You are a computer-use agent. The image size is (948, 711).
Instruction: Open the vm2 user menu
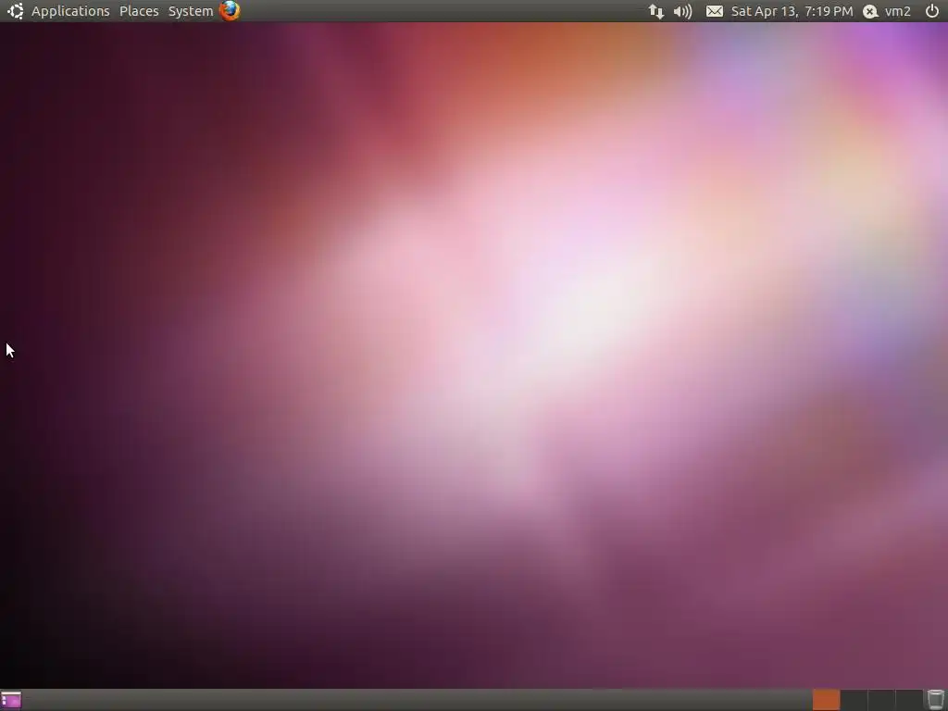898,11
